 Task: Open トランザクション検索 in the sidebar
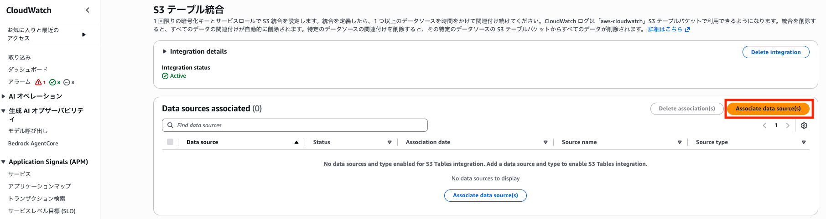37,199
